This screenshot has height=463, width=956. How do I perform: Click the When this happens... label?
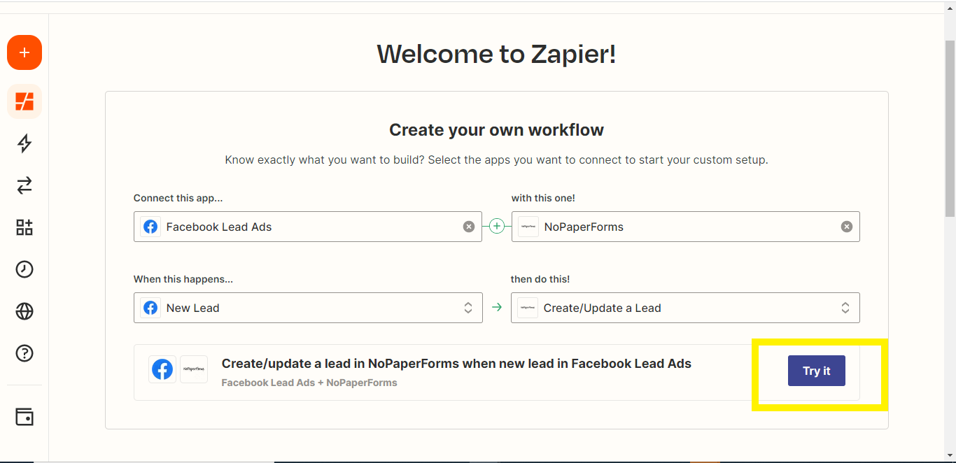183,279
